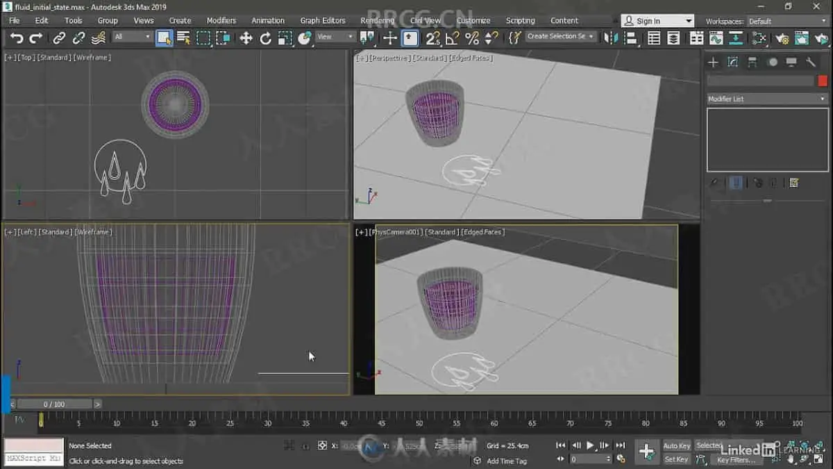The height and width of the screenshot is (469, 833).
Task: Select the Select and Rotate tool
Action: tap(265, 38)
